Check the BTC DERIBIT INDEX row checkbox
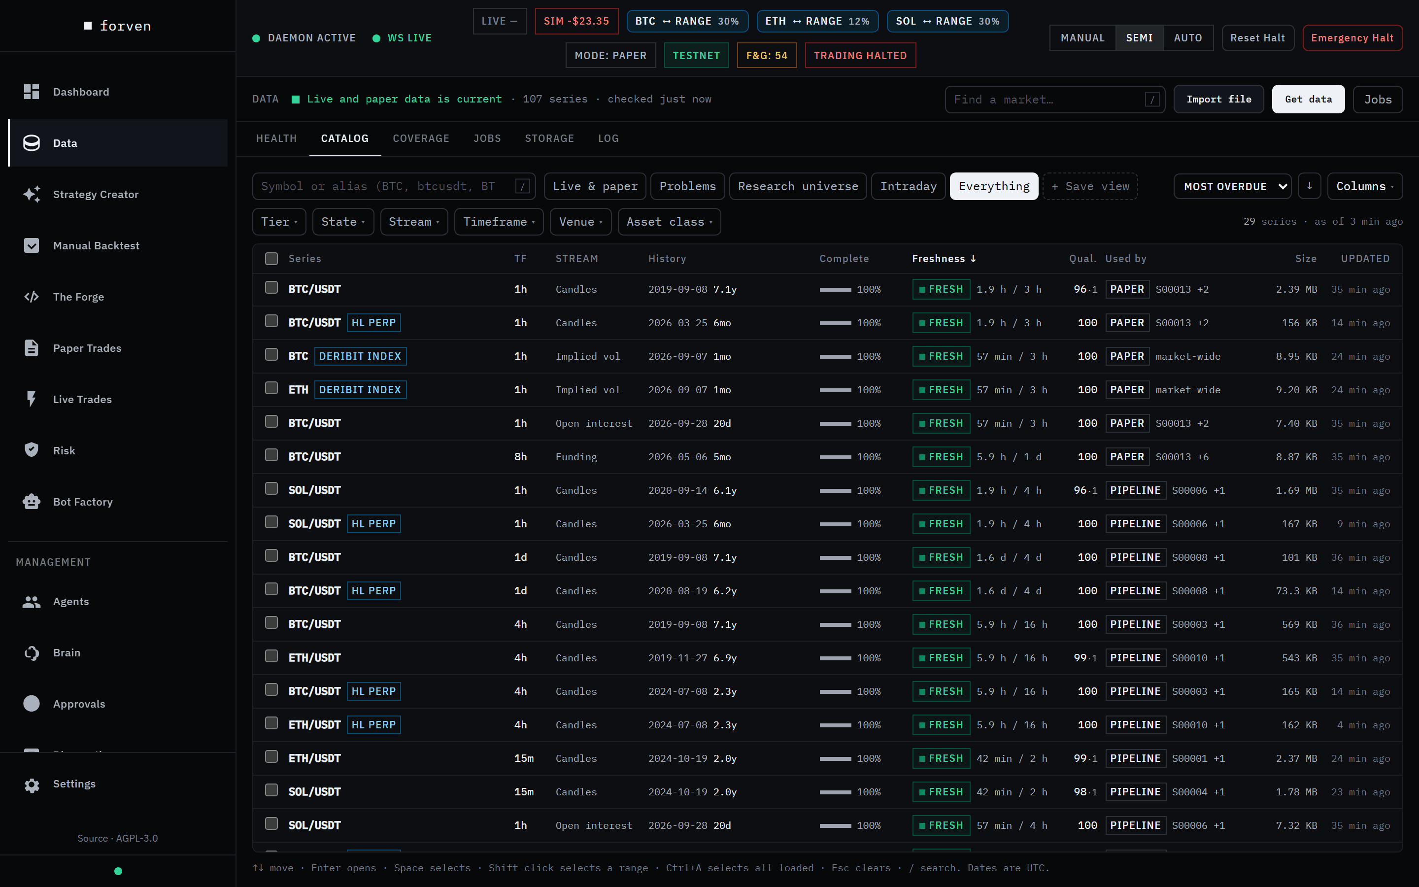The image size is (1419, 887). (271, 355)
